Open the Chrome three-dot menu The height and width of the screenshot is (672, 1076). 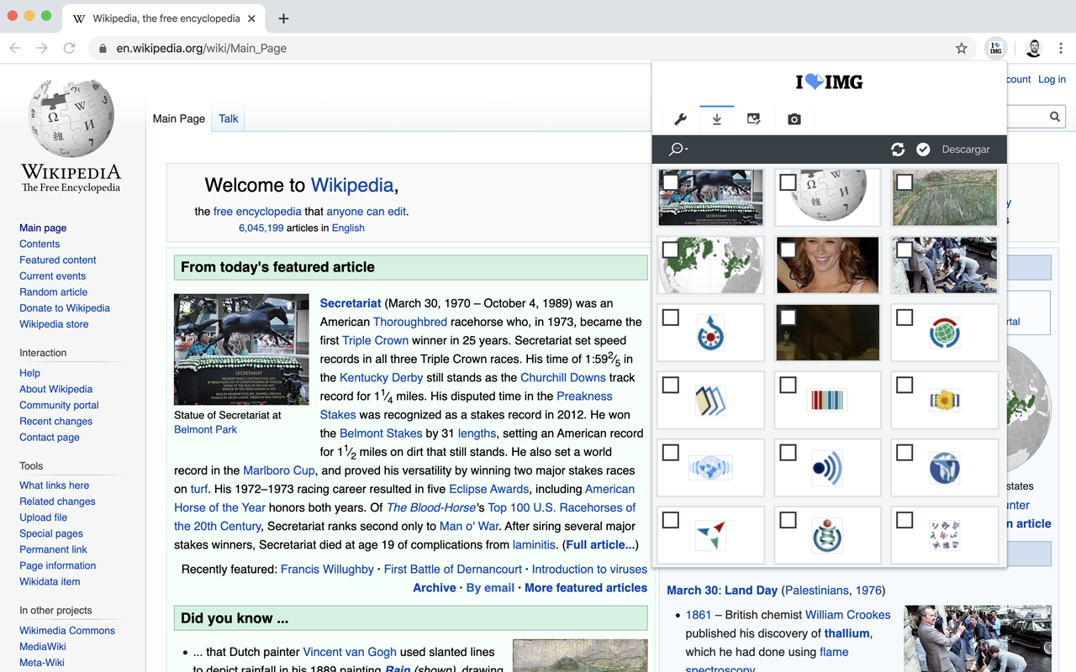point(1061,49)
